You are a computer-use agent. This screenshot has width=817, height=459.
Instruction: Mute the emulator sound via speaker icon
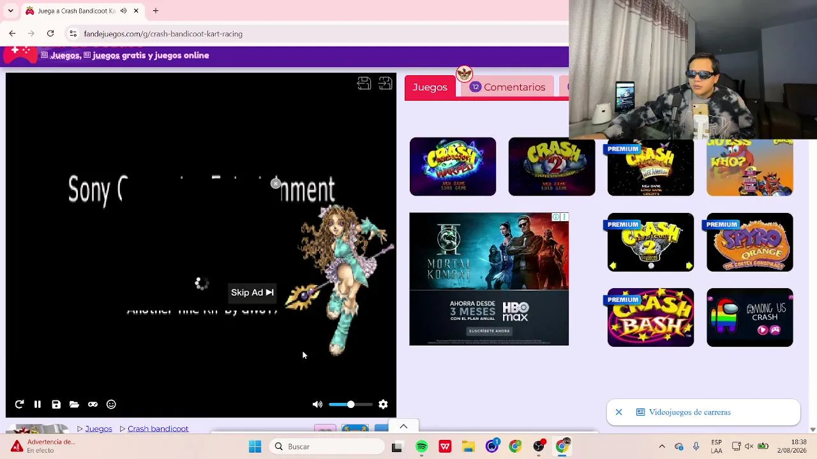pyautogui.click(x=317, y=404)
